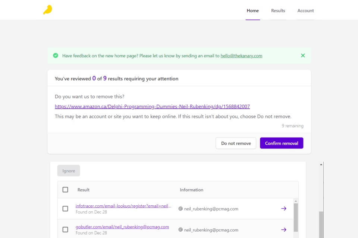The image size is (358, 238).
Task: Choose the Do not remove button
Action: pyautogui.click(x=236, y=143)
